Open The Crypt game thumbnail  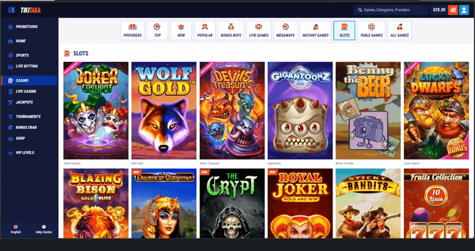(232, 204)
